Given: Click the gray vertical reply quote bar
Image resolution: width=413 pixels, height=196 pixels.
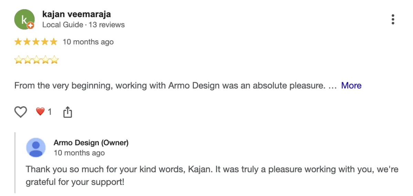Looking at the screenshot, I should (15, 162).
